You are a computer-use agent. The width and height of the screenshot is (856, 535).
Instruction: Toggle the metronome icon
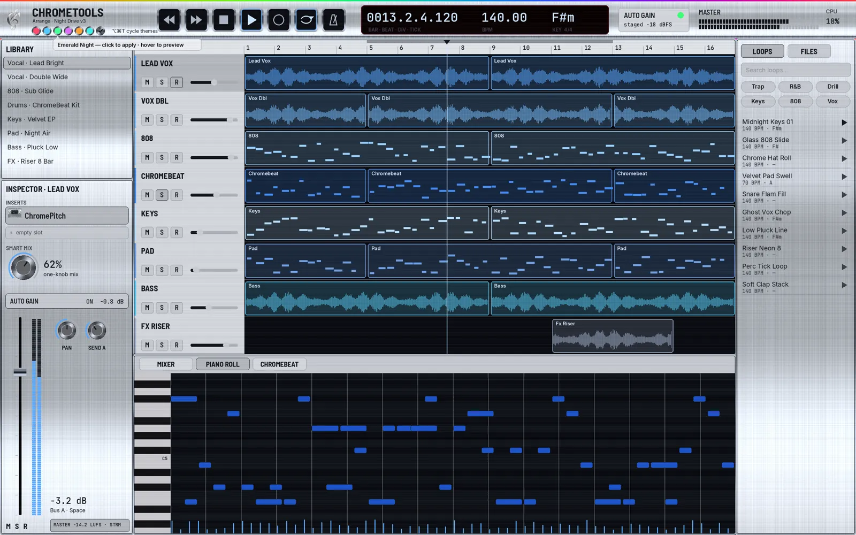(x=333, y=20)
